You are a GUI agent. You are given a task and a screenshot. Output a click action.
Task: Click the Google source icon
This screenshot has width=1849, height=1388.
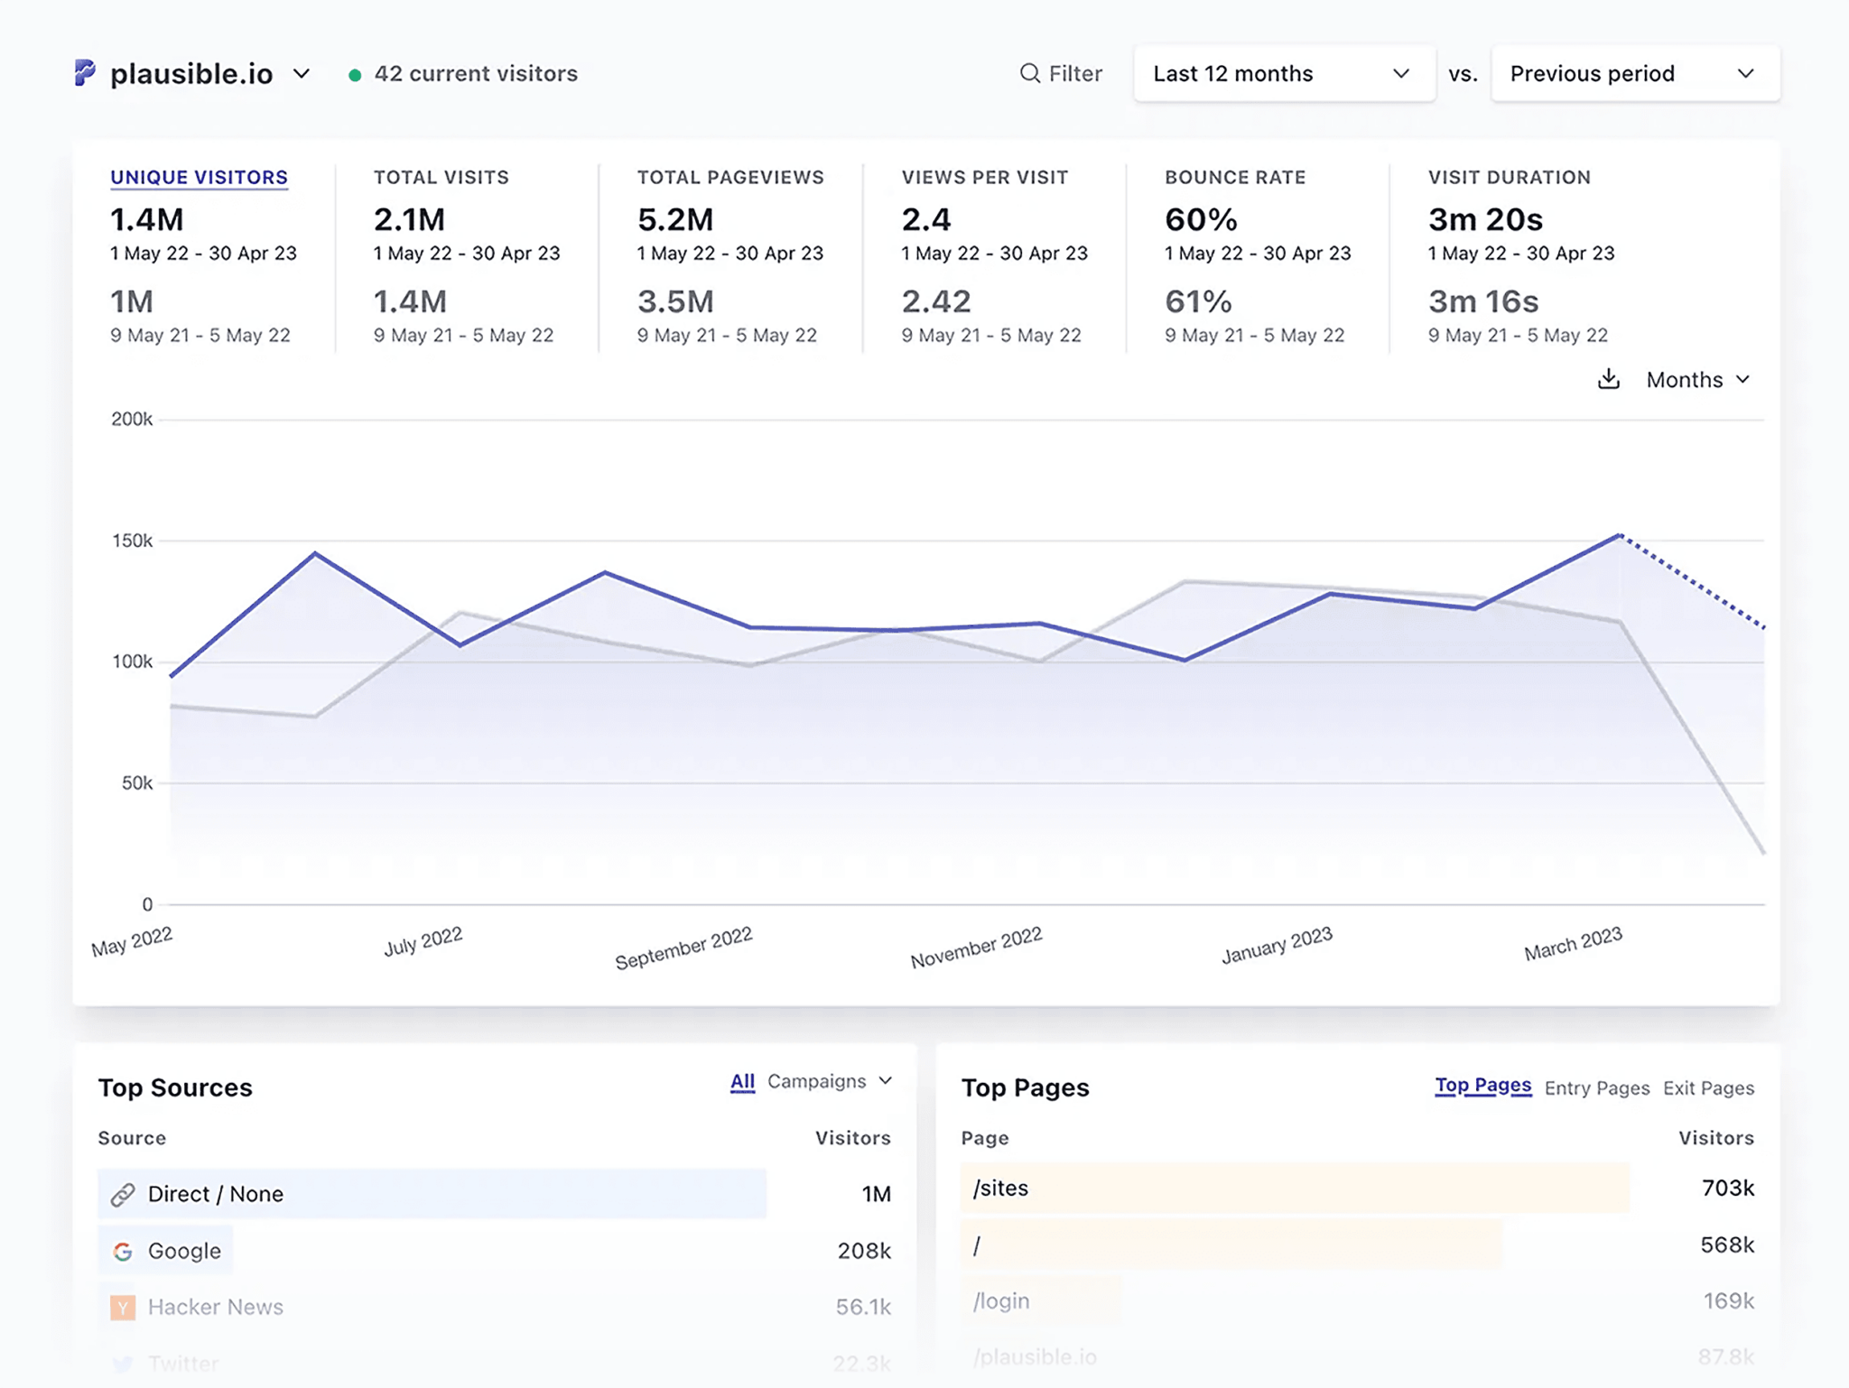click(x=124, y=1250)
